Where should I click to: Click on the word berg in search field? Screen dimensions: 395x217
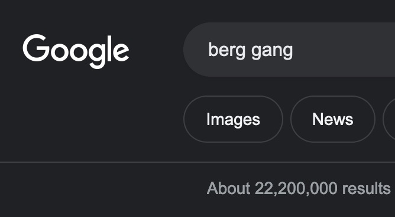pos(226,51)
